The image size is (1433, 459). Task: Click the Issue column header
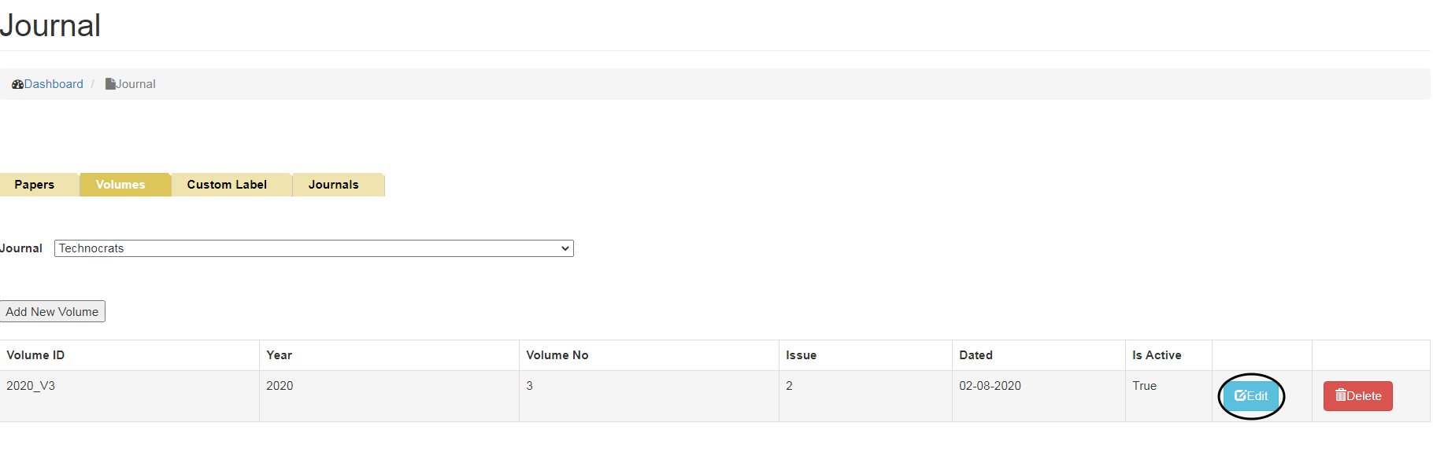pos(801,355)
